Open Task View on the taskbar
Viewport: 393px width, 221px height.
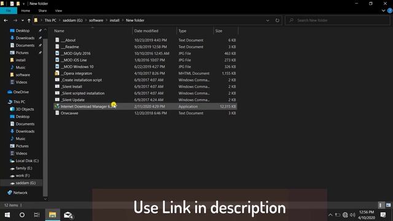coord(37,215)
